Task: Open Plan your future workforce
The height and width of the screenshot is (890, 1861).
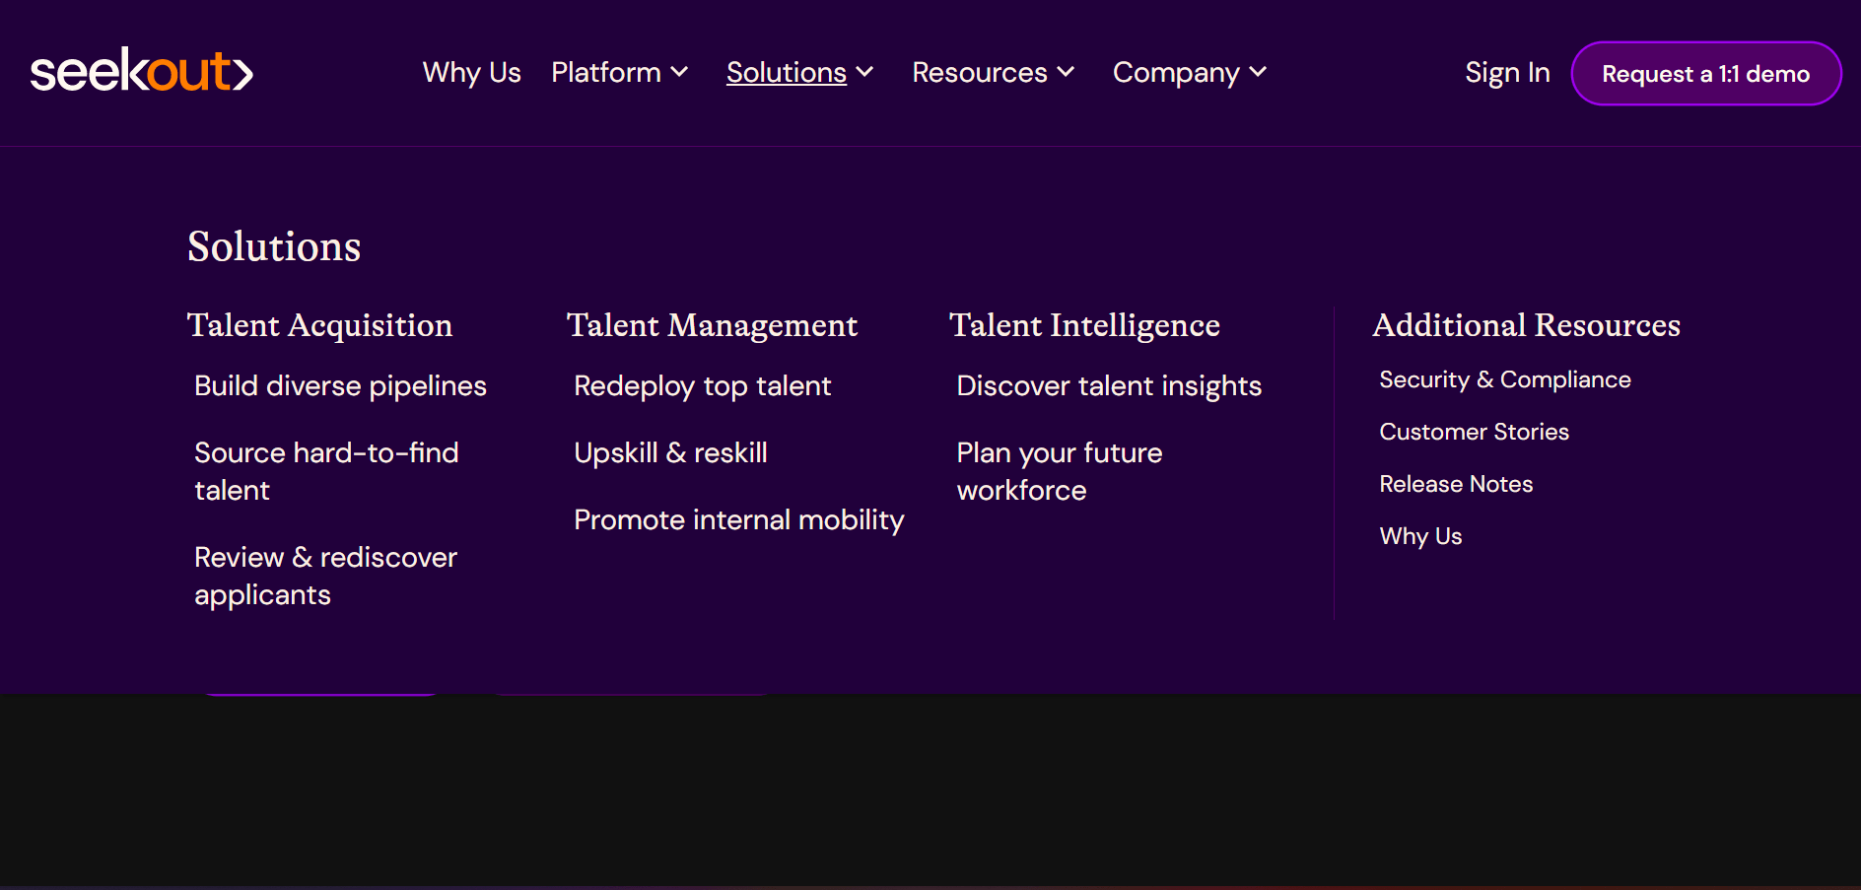Action: point(1059,471)
